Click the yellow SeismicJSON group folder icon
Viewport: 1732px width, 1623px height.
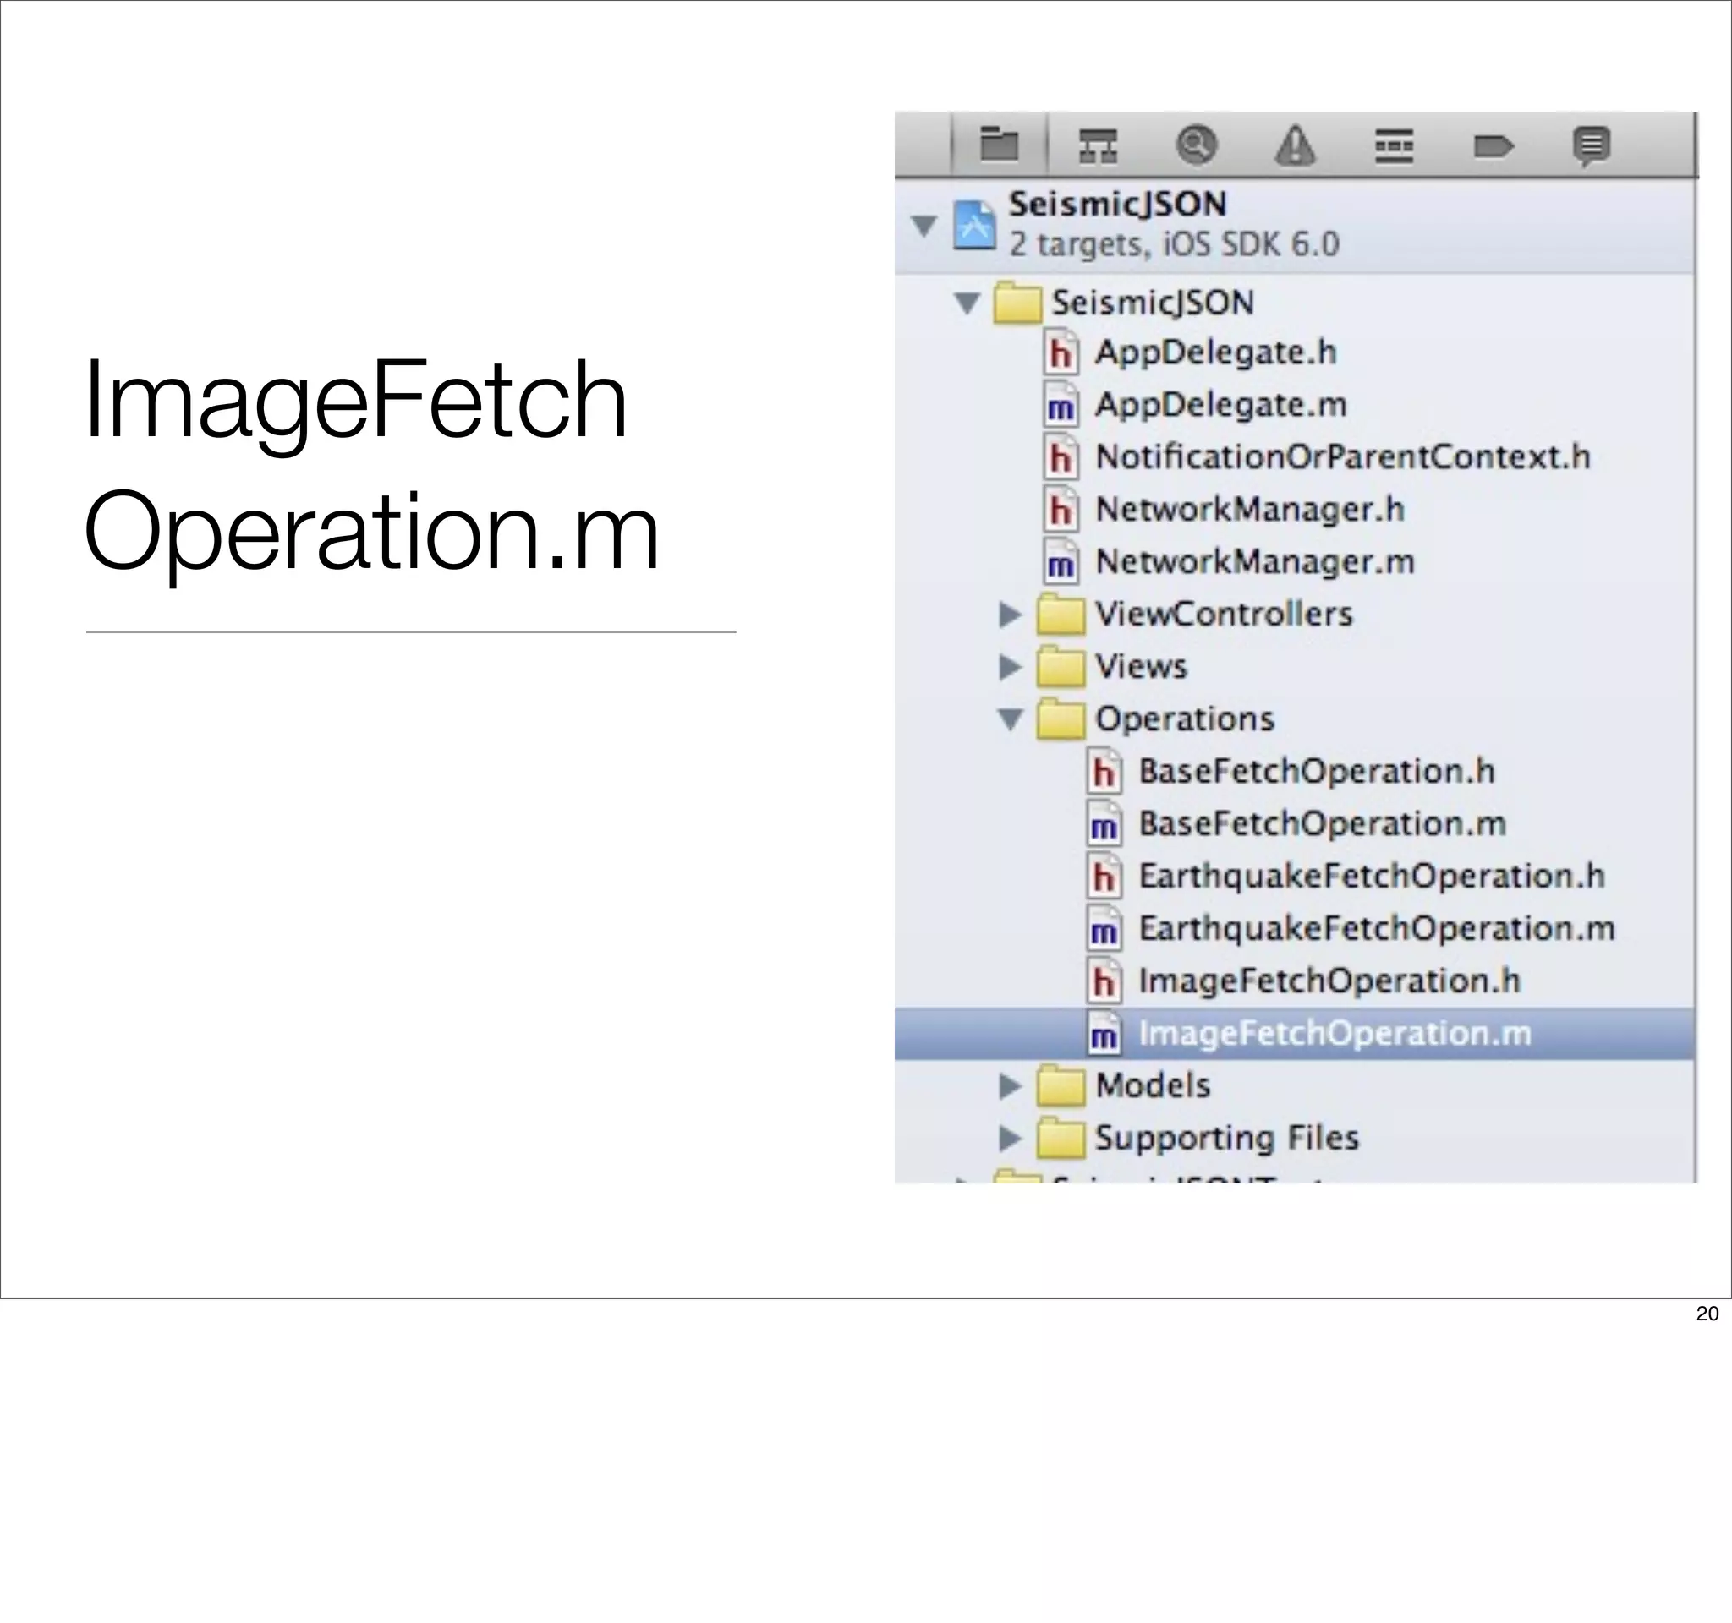click(x=1017, y=302)
